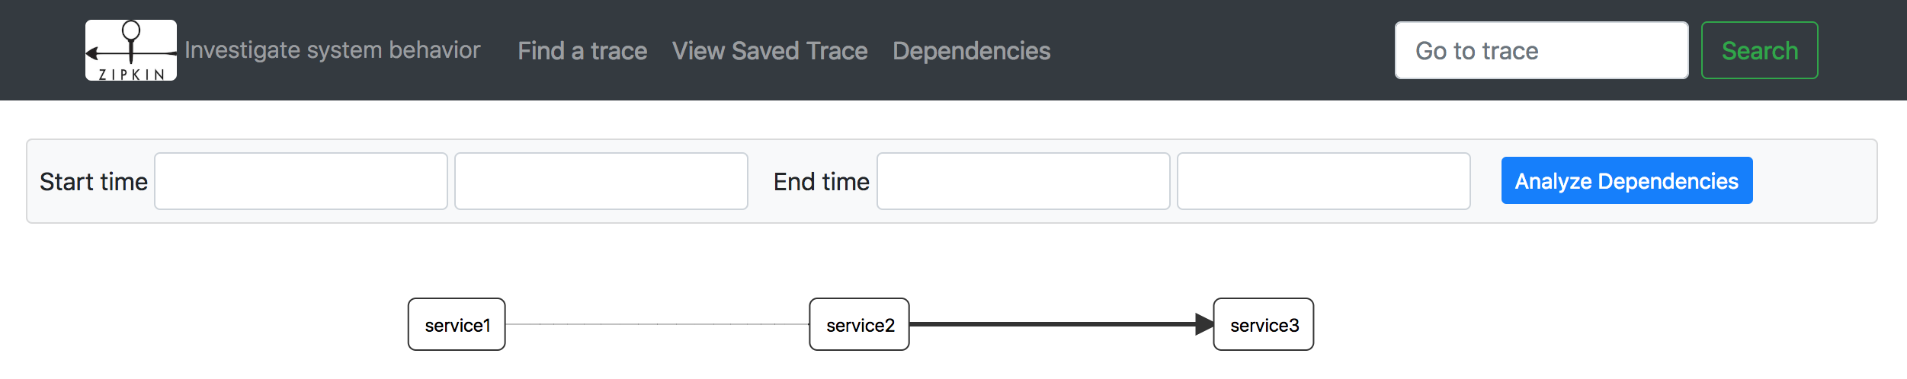Image resolution: width=1907 pixels, height=379 pixels.
Task: Click the Investigate system behavior tagline
Action: point(332,50)
